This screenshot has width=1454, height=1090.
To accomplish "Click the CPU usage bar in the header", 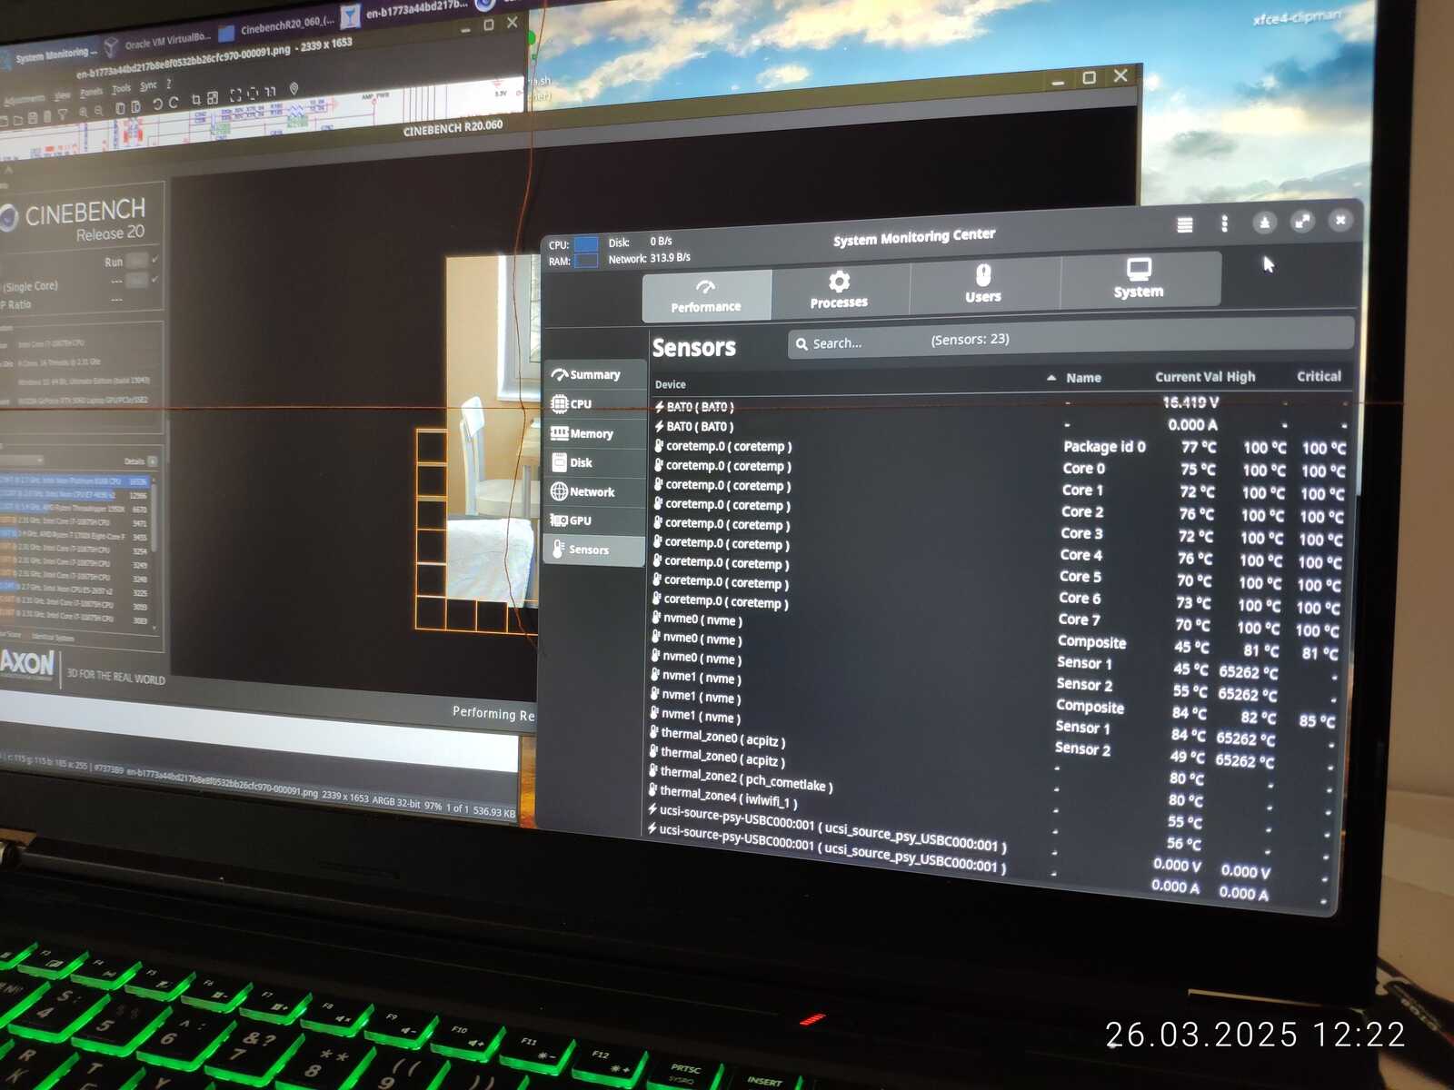I will coord(586,243).
